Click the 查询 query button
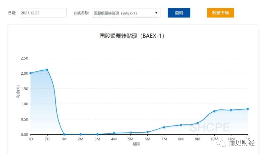Screen dimensions: 263x154 (179, 13)
